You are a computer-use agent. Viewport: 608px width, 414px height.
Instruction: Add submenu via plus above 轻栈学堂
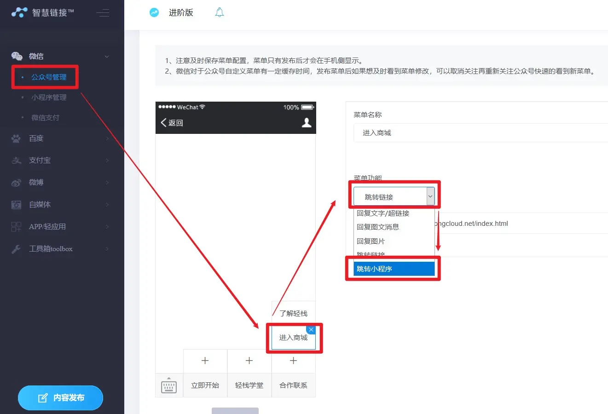[x=249, y=361]
